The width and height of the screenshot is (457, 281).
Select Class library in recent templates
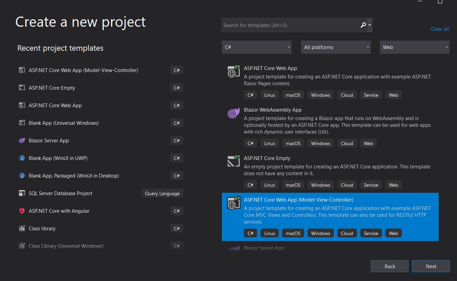(x=101, y=229)
